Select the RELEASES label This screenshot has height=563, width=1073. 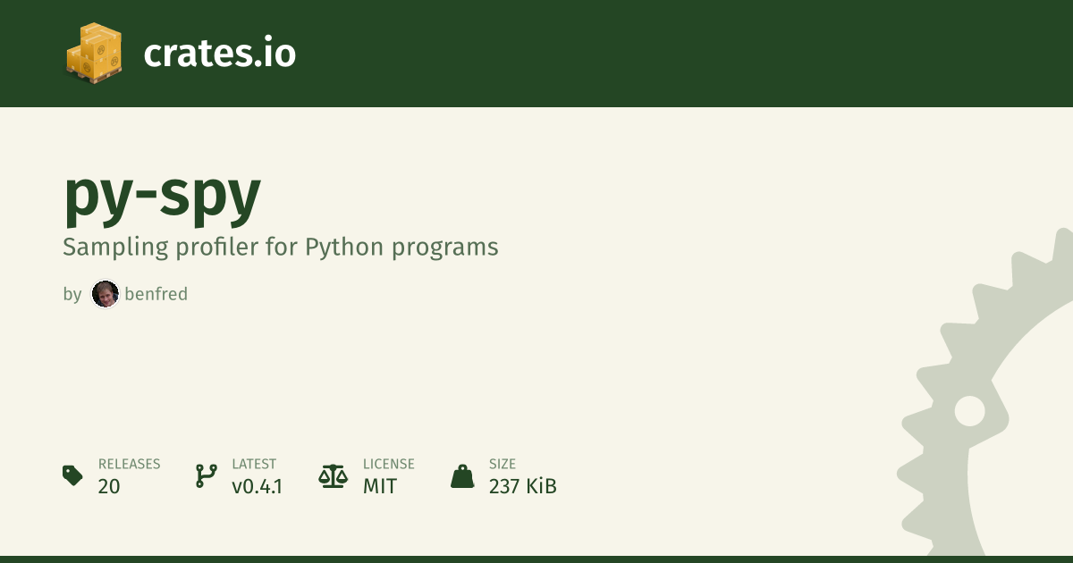(x=129, y=464)
